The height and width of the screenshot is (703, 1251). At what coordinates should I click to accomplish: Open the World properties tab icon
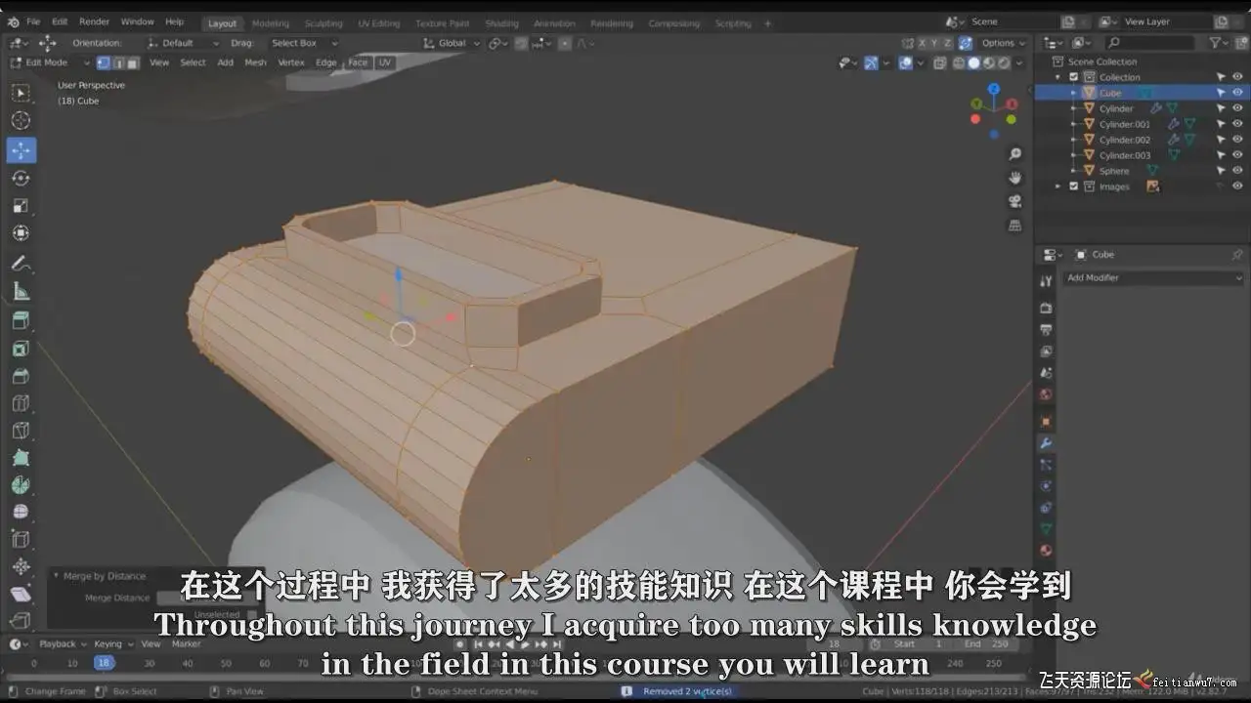click(x=1046, y=394)
